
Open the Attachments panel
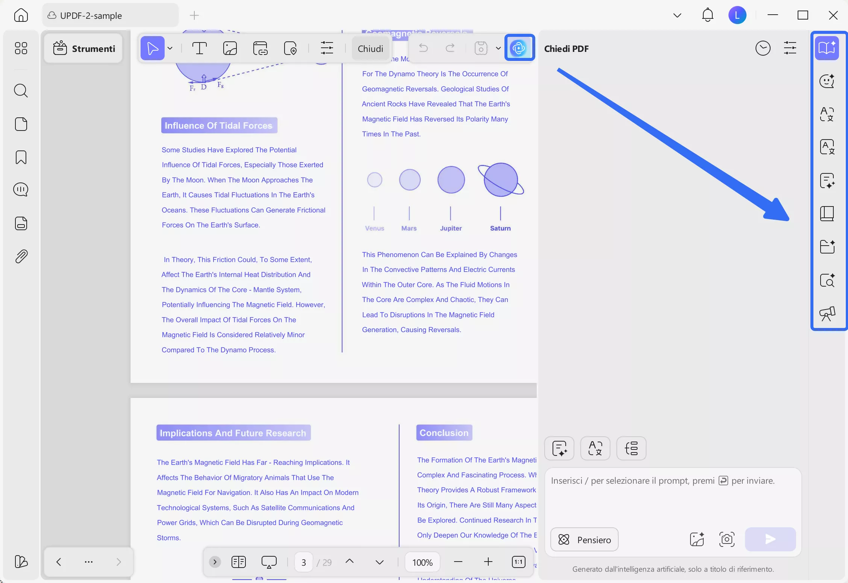(21, 257)
